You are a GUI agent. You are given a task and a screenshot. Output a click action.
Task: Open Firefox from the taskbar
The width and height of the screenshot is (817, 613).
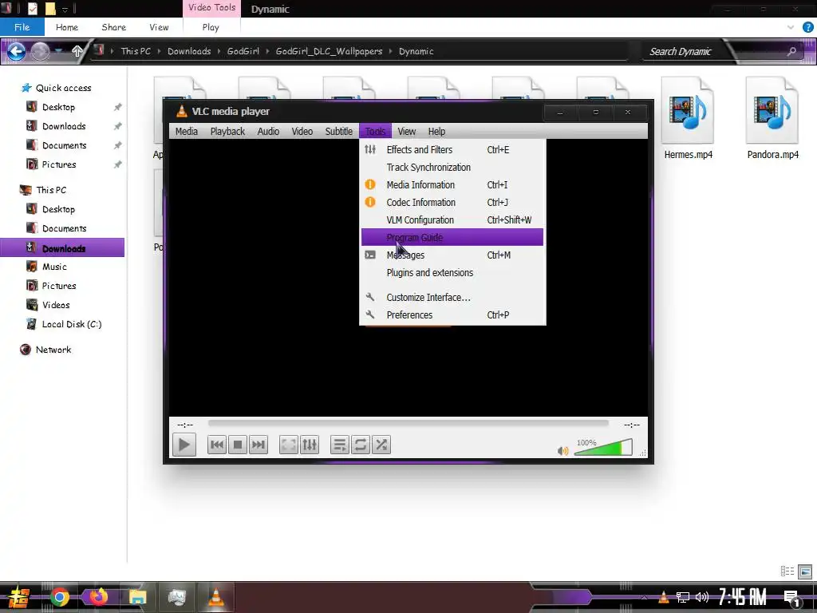(x=98, y=597)
